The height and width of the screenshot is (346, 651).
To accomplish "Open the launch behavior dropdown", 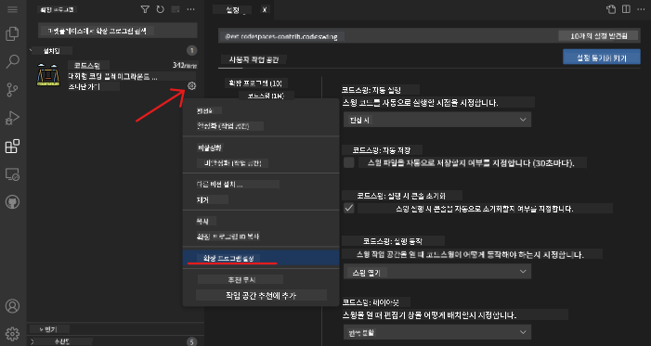I will click(437, 272).
